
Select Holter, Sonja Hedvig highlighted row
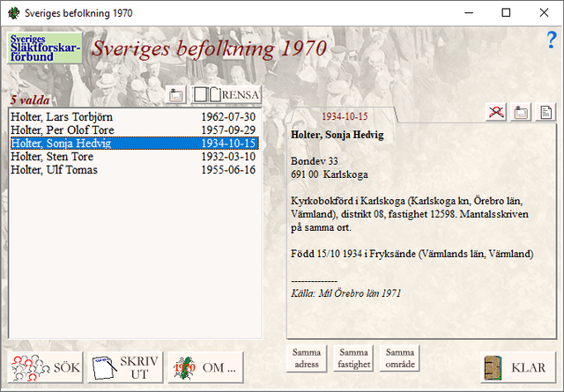[134, 143]
